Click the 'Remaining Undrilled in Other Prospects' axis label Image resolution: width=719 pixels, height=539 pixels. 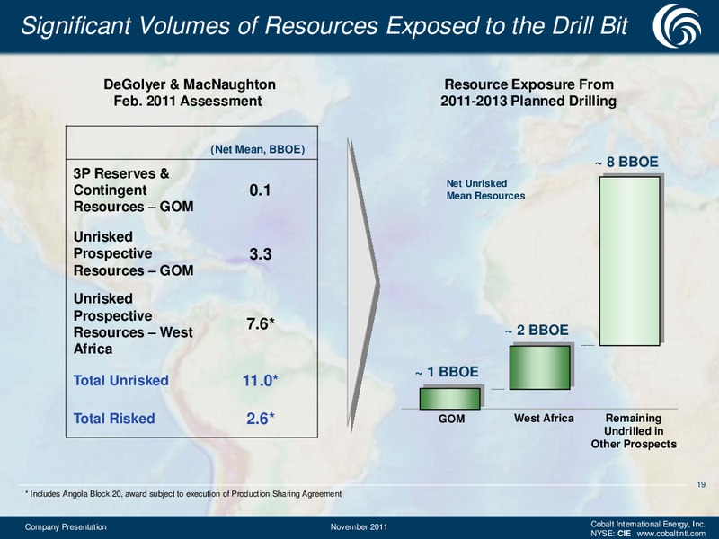pyautogui.click(x=634, y=431)
